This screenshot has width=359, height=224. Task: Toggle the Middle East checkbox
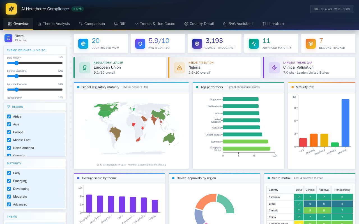point(9,140)
